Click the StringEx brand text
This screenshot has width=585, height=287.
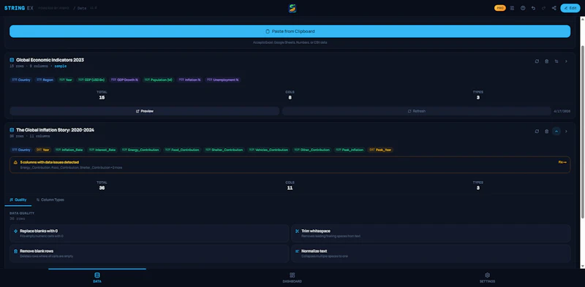point(19,8)
